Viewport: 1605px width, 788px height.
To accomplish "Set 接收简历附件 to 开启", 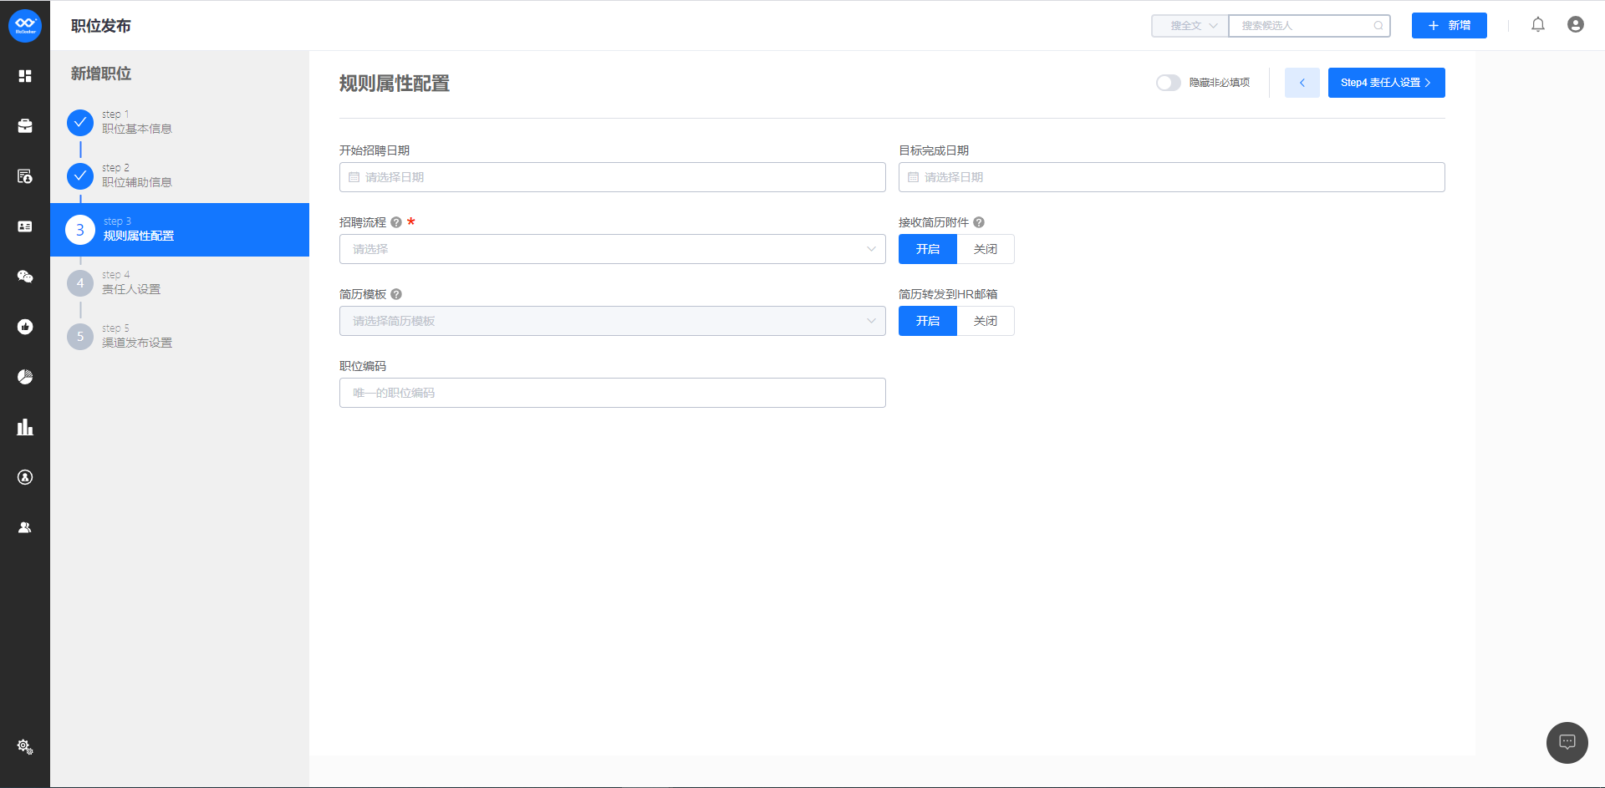I will point(928,249).
